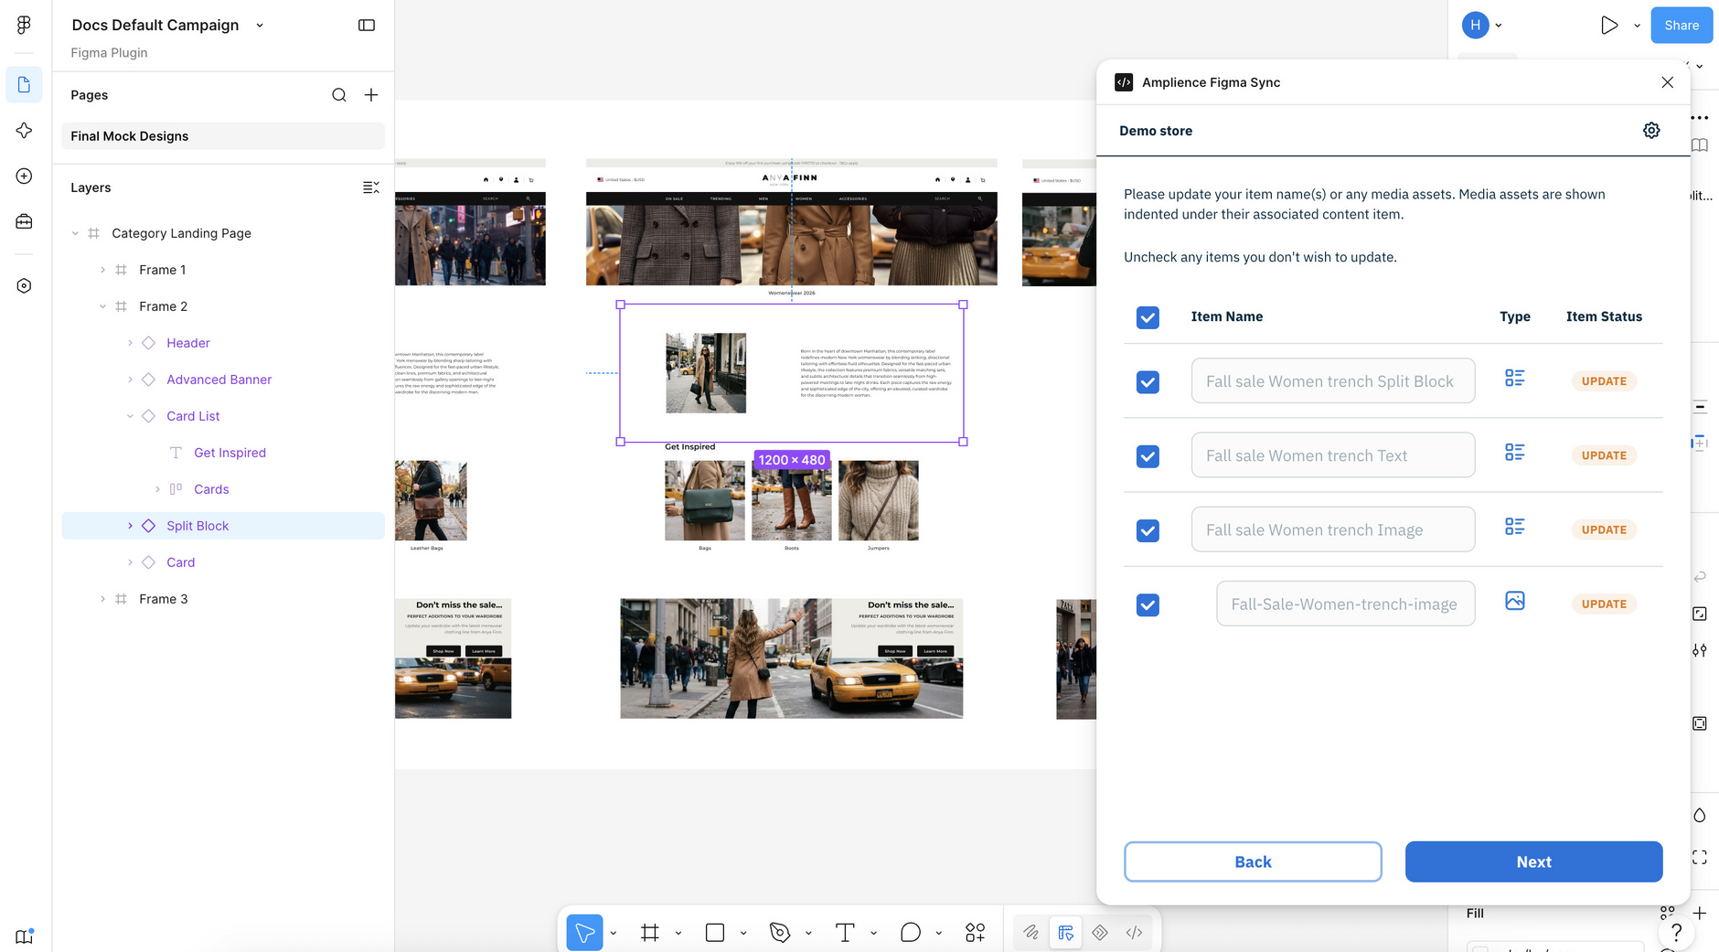Open help question mark icon

pos(1676,932)
